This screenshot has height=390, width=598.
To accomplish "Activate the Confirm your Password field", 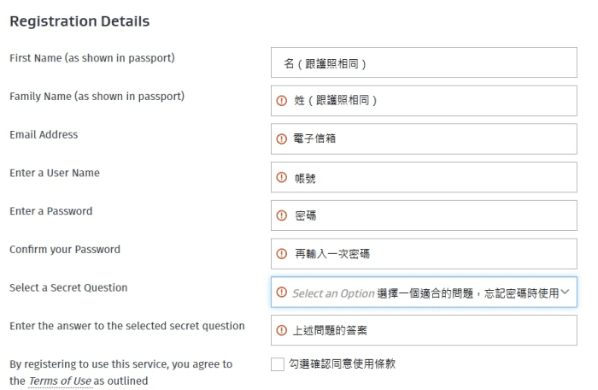I will click(x=424, y=254).
